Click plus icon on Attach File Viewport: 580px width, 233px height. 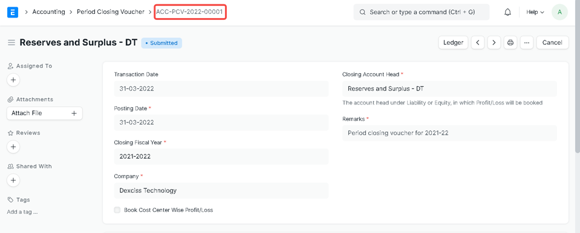74,113
